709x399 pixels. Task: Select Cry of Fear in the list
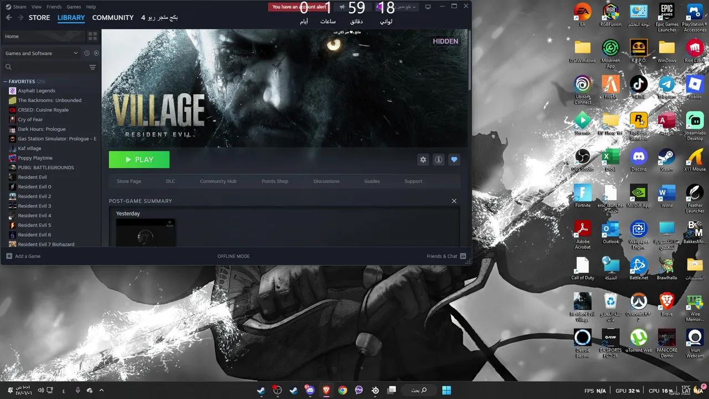coord(30,120)
